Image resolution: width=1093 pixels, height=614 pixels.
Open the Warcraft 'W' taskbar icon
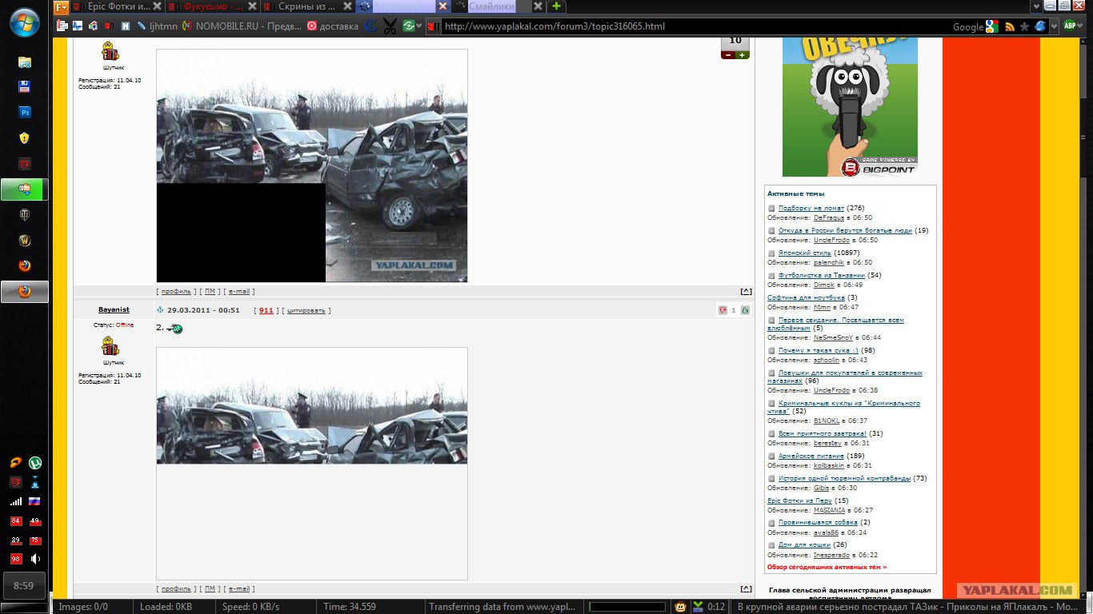point(25,240)
